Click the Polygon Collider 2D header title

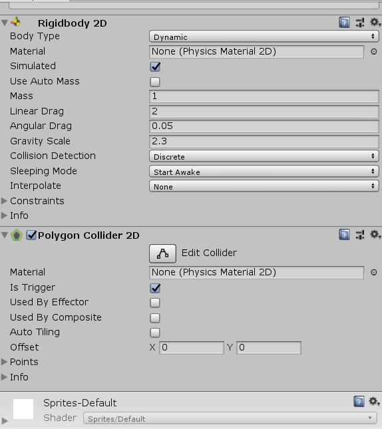pos(89,235)
